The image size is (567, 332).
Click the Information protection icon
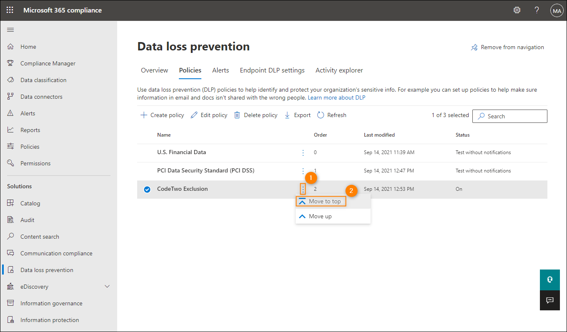[11, 320]
